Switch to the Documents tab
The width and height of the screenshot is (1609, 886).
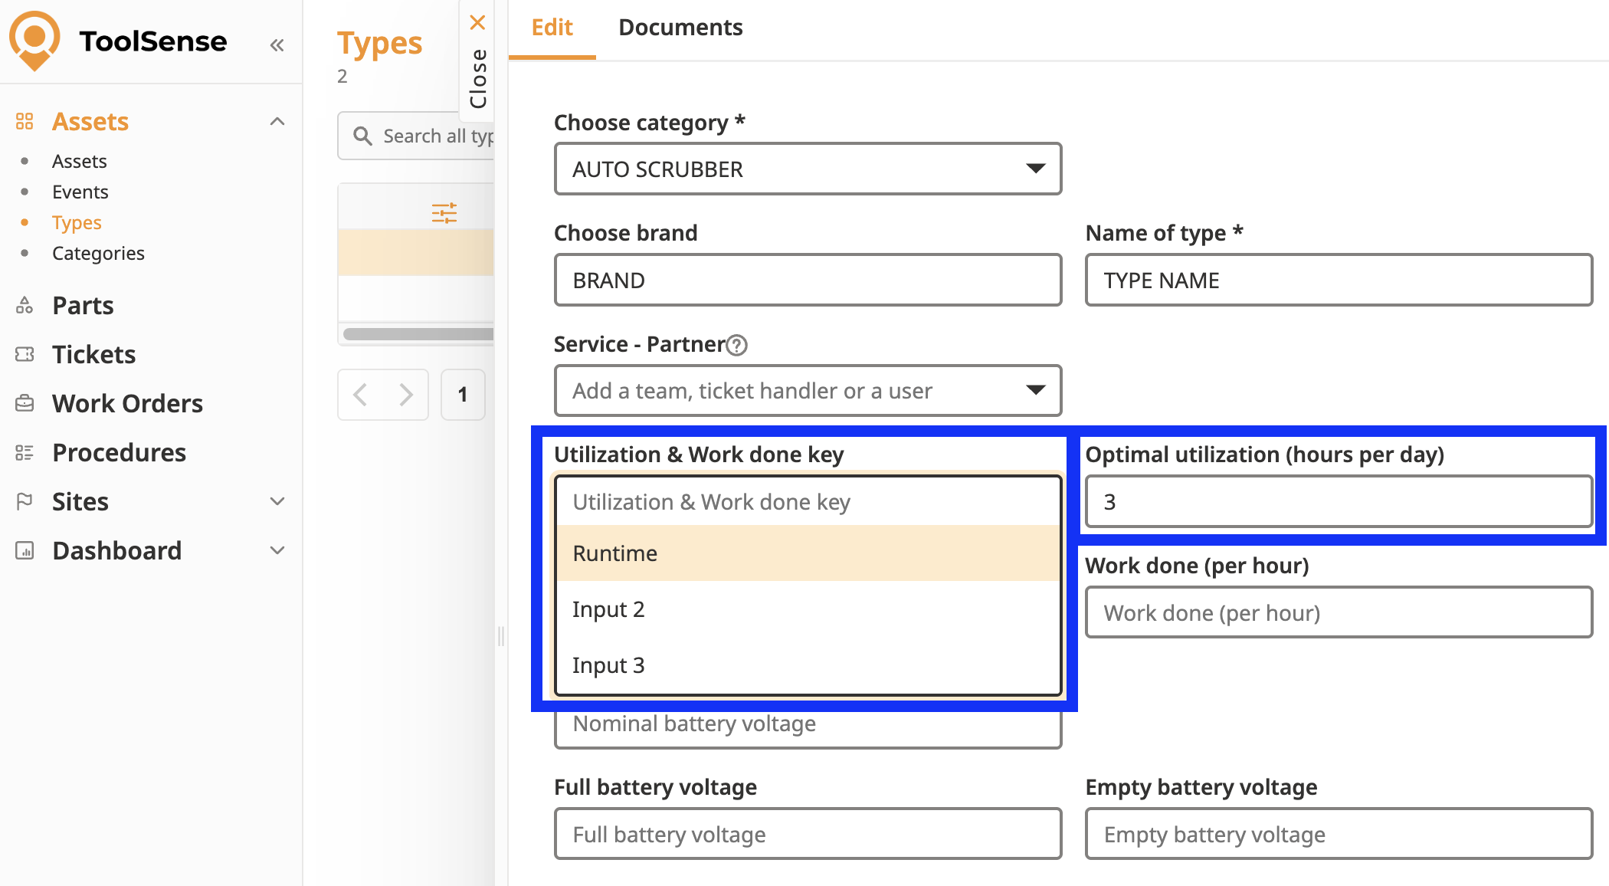click(x=680, y=28)
